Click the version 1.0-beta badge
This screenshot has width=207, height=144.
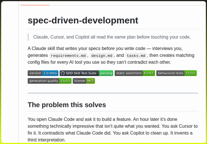click(43, 73)
